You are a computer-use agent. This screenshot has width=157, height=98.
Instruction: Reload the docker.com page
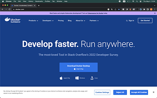(9, 9)
